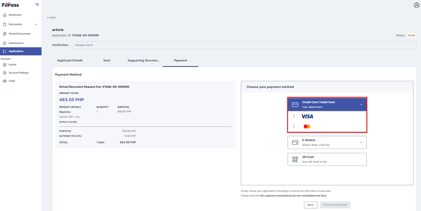Screen dimensions: 421x211
Task: Open Applications in the sidebar
Action: coord(21,51)
